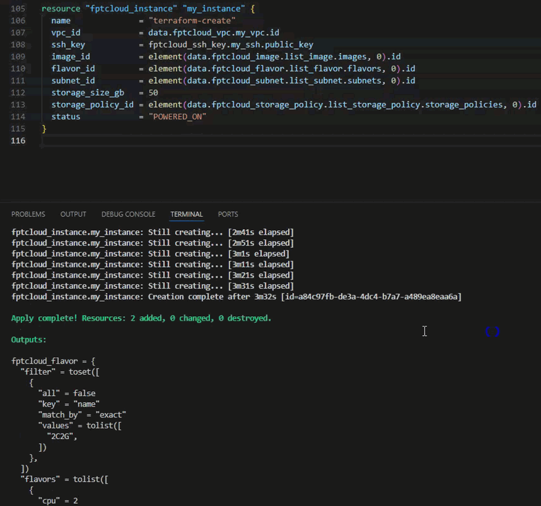Screen dimensions: 541x506
Task: Click line number 105 in gutter
Action: [x=18, y=9]
